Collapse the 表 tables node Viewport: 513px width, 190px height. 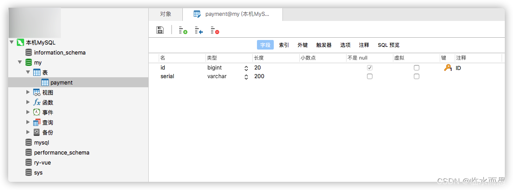pyautogui.click(x=28, y=72)
